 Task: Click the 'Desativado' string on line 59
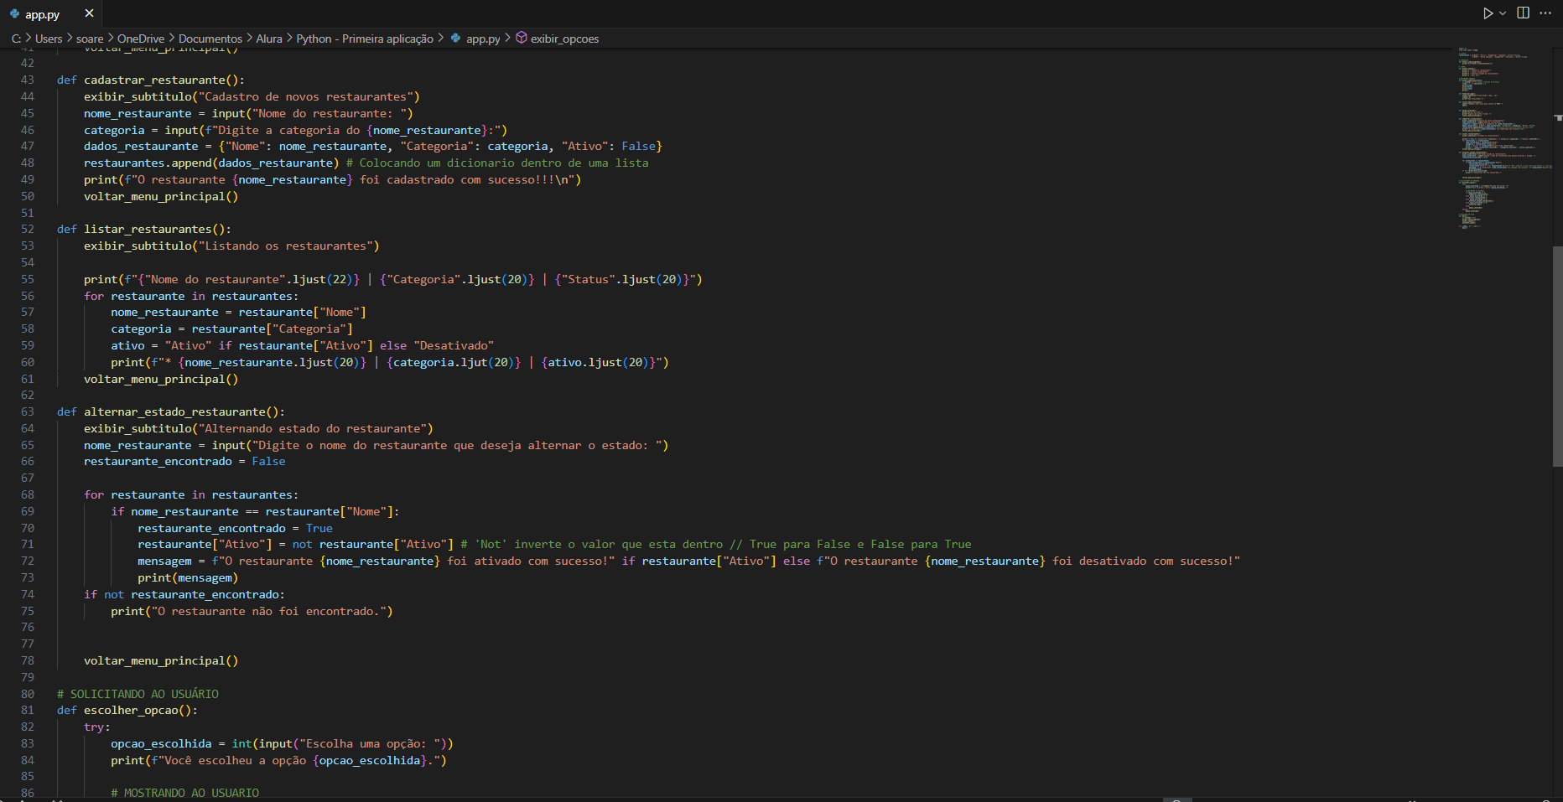tap(454, 345)
